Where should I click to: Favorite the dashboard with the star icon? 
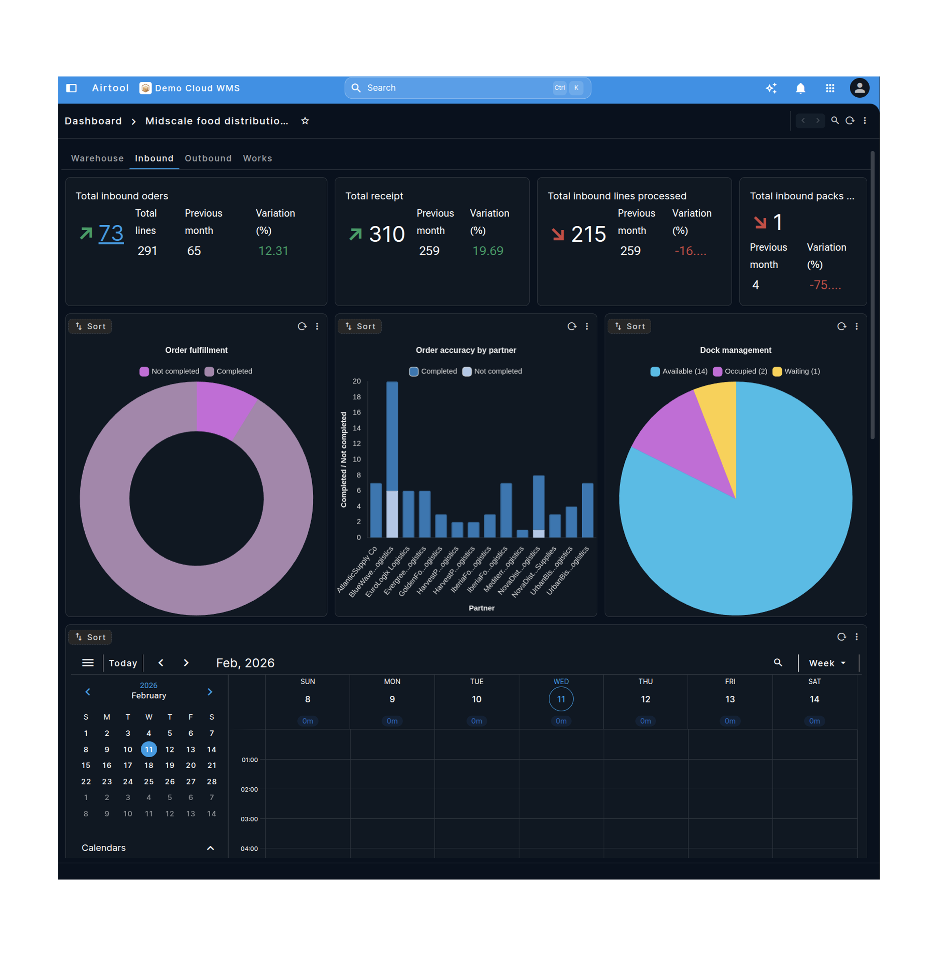click(x=305, y=121)
